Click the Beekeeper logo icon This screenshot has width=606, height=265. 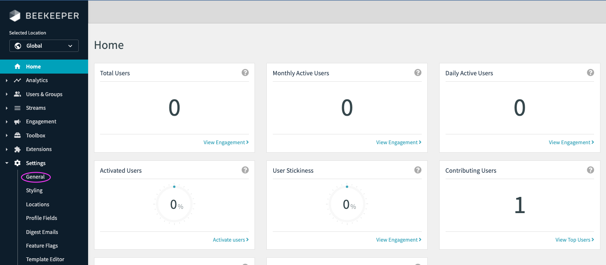pos(15,16)
